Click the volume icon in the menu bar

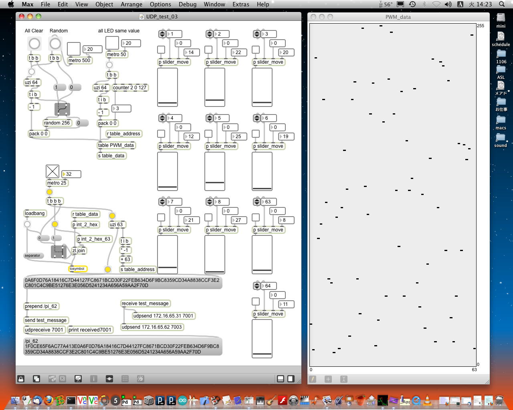448,4
